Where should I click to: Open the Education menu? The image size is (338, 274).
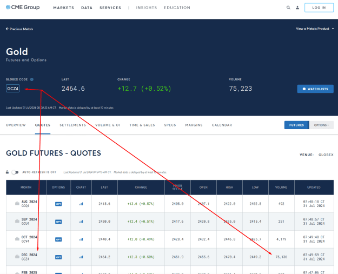pyautogui.click(x=177, y=8)
